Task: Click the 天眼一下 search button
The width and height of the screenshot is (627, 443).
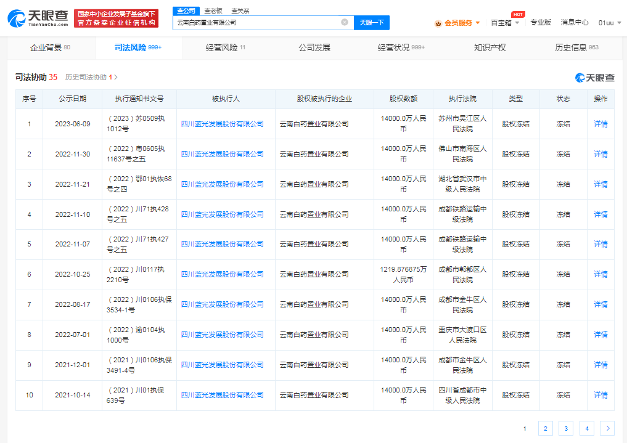Action: tap(371, 22)
